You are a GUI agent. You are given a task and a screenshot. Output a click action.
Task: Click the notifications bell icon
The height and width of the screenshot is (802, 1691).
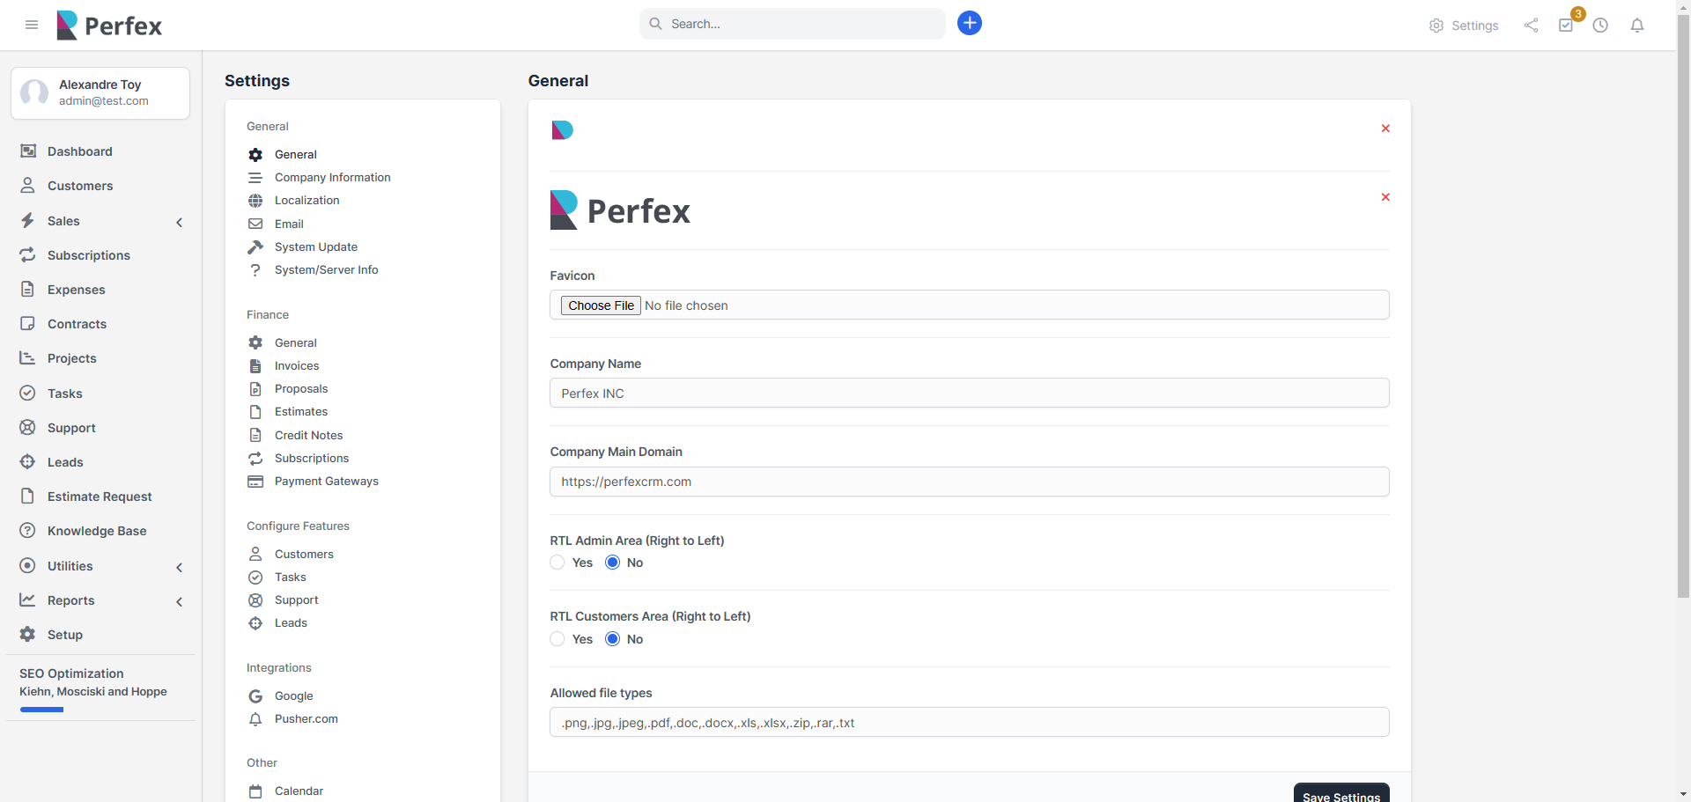pos(1636,26)
